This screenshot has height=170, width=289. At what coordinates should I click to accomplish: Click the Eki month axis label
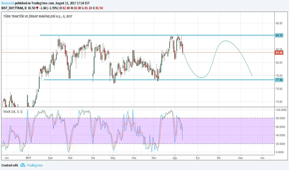219,158
